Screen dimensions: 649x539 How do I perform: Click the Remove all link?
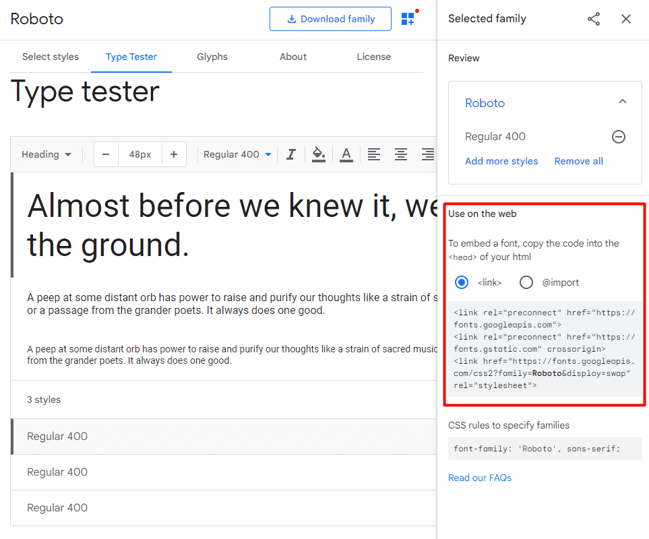[x=579, y=161]
